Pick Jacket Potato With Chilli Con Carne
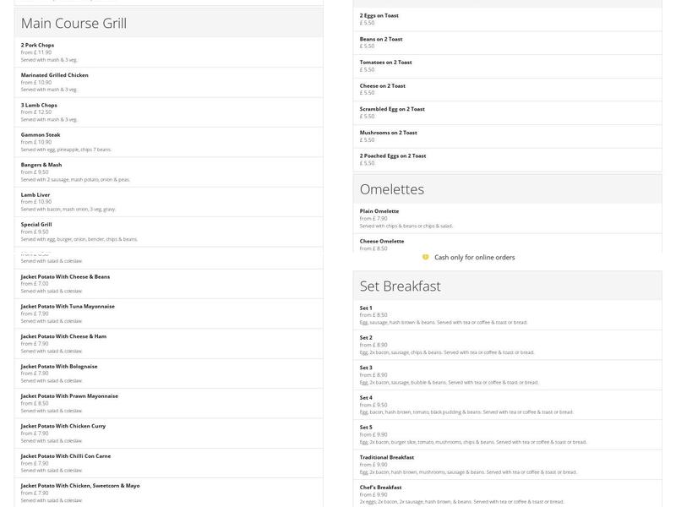The height and width of the screenshot is (507, 676). (168, 462)
